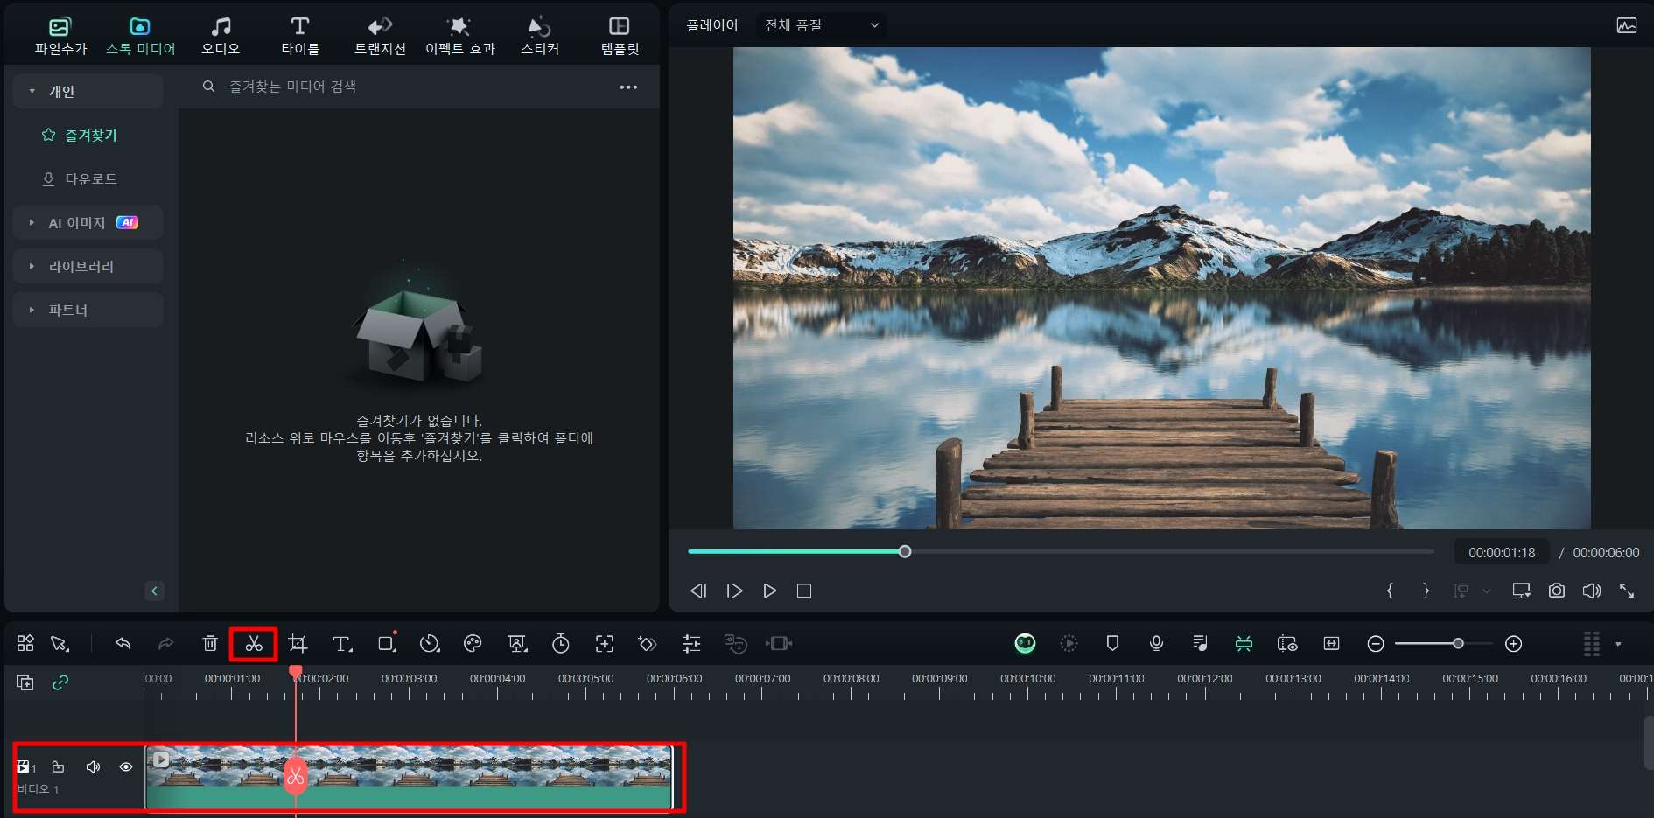The image size is (1654, 818).
Task: Open the 이펙트 효과 tab
Action: [459, 36]
